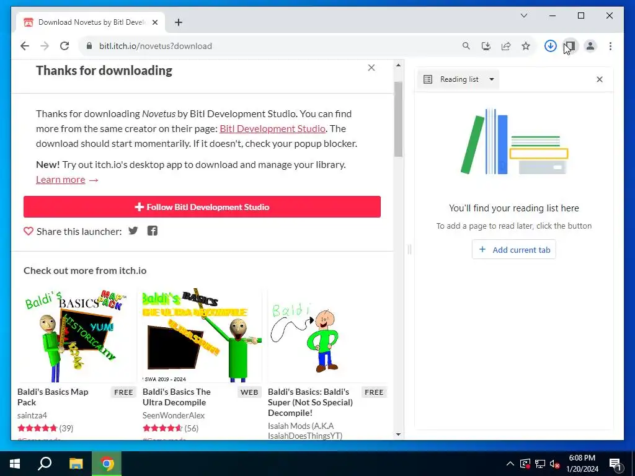Click the muted volume tray icon

[555, 464]
